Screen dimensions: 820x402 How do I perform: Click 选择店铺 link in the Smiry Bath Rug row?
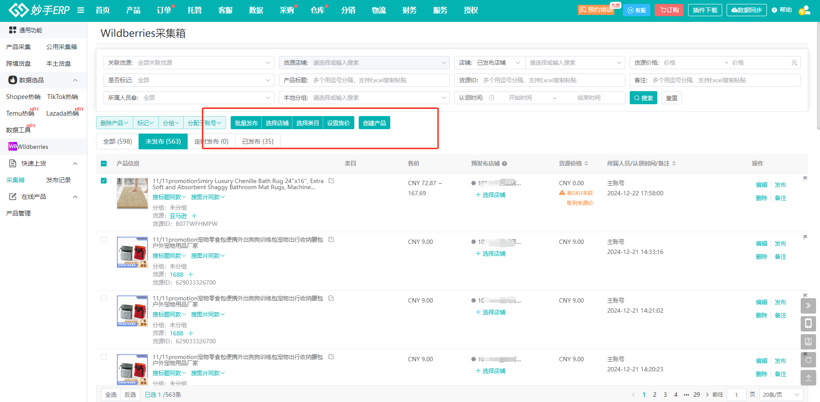[491, 195]
